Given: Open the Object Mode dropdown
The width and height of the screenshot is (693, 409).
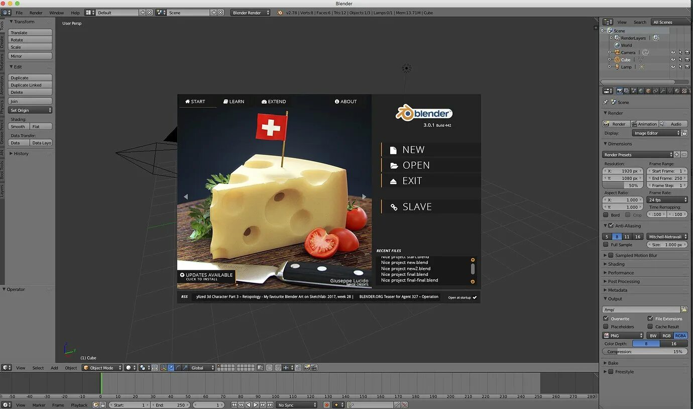Looking at the screenshot, I should pyautogui.click(x=102, y=368).
